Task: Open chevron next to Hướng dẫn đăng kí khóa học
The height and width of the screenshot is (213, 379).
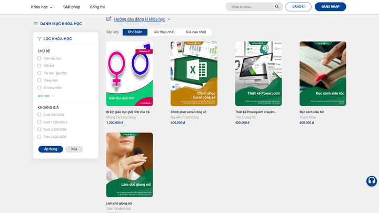Action: point(169,19)
